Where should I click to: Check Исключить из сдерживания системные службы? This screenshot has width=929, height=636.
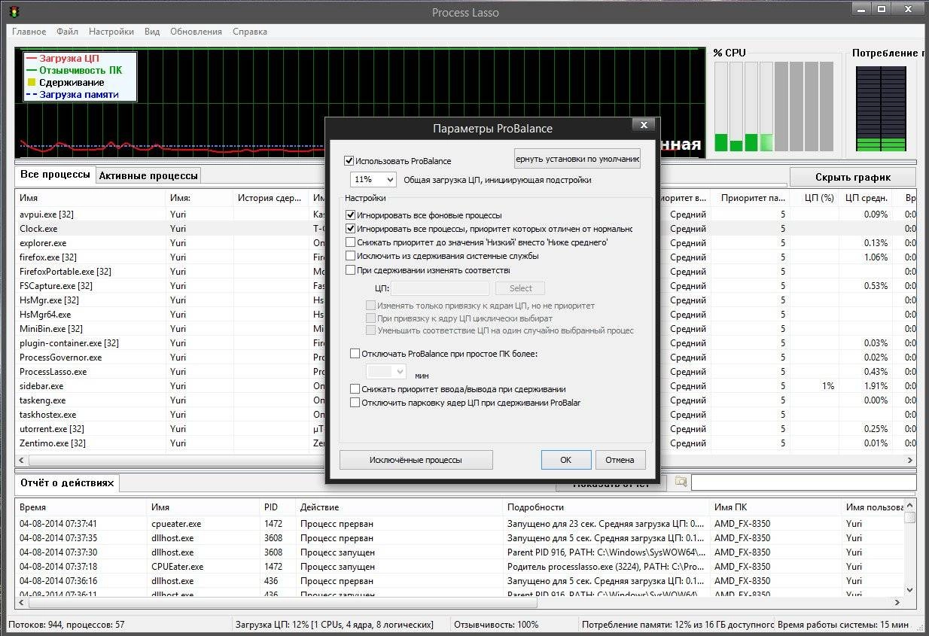pos(350,256)
